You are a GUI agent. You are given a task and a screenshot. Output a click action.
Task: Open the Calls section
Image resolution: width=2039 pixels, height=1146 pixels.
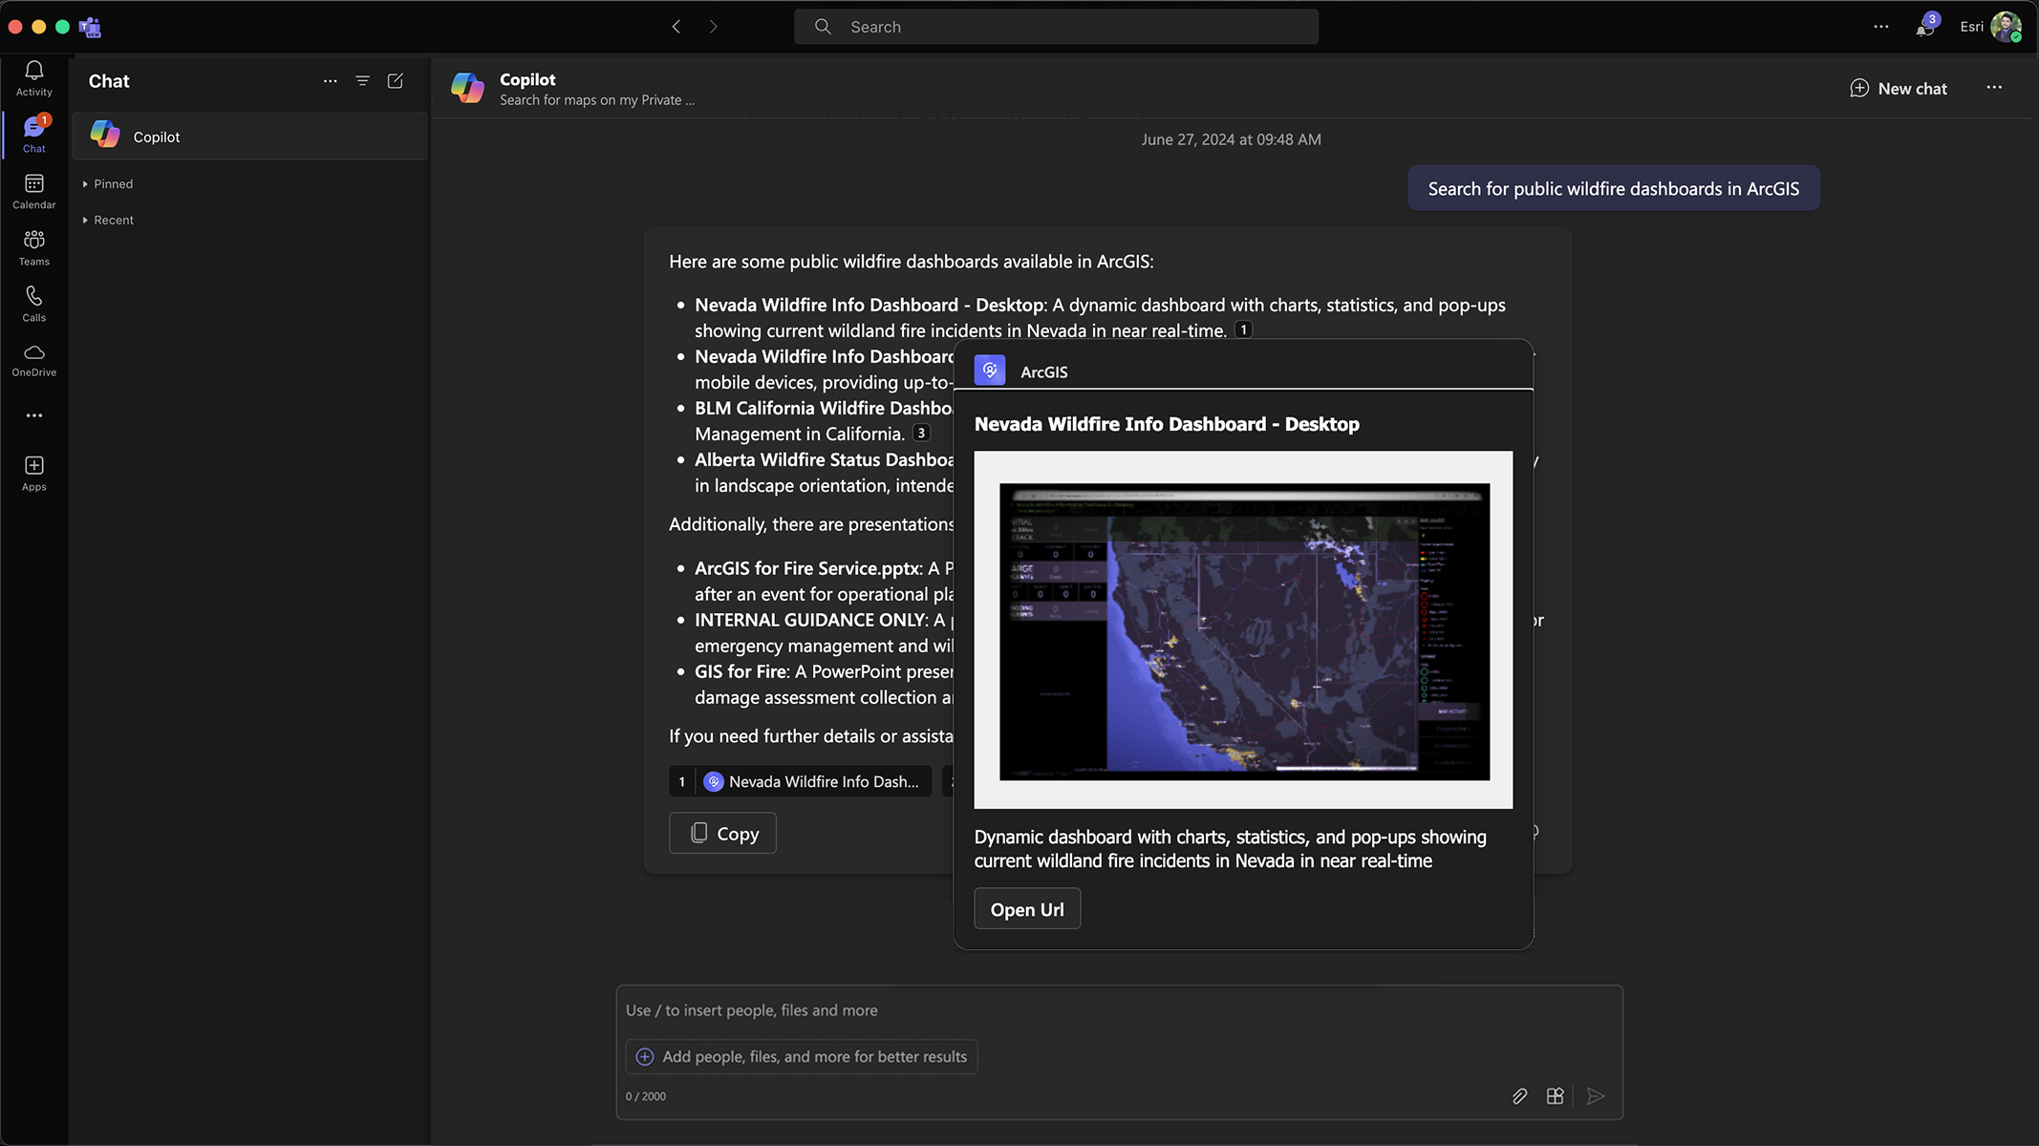tap(33, 303)
